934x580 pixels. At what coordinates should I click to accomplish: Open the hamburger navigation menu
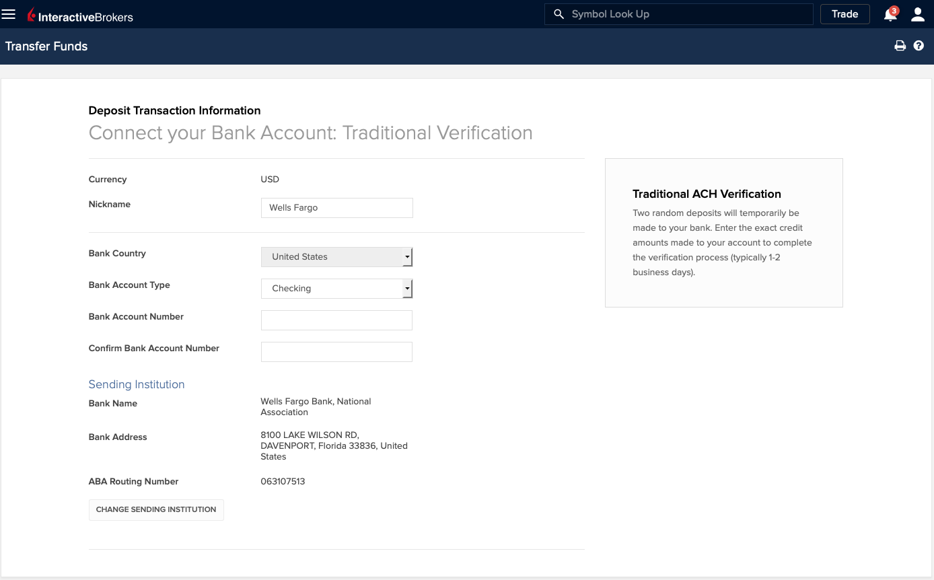pyautogui.click(x=9, y=14)
